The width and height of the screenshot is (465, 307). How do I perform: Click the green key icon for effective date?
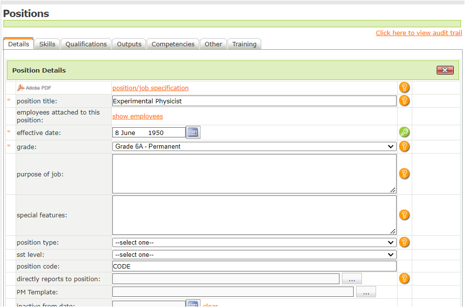[x=404, y=133]
